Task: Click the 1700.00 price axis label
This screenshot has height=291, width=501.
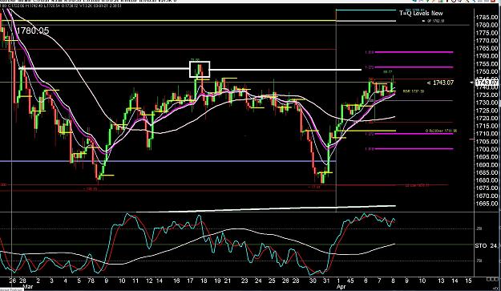Action: coord(487,149)
